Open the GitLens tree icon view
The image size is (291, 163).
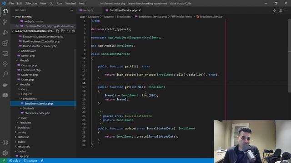coord(5,64)
